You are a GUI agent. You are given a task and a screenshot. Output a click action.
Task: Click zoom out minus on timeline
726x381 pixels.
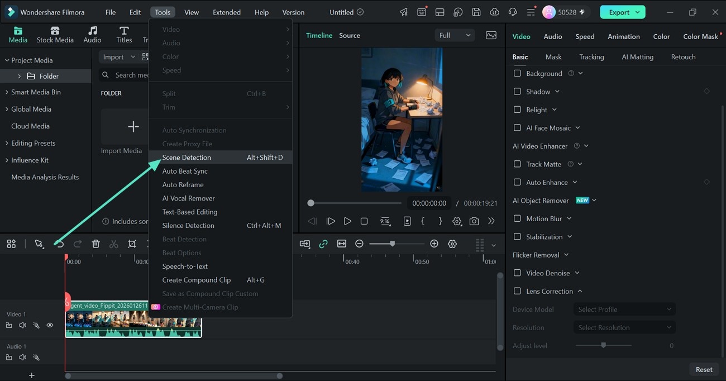(359, 244)
